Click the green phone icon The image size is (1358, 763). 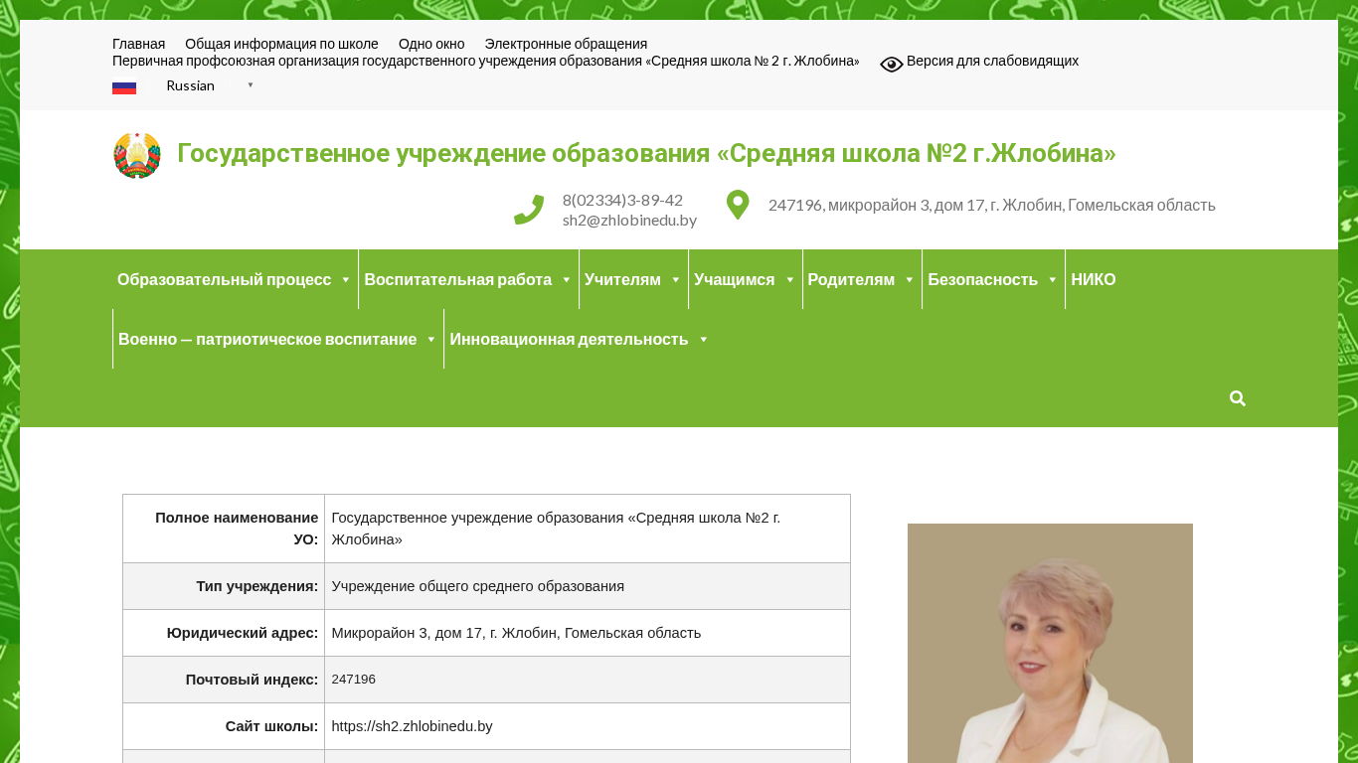(529, 210)
